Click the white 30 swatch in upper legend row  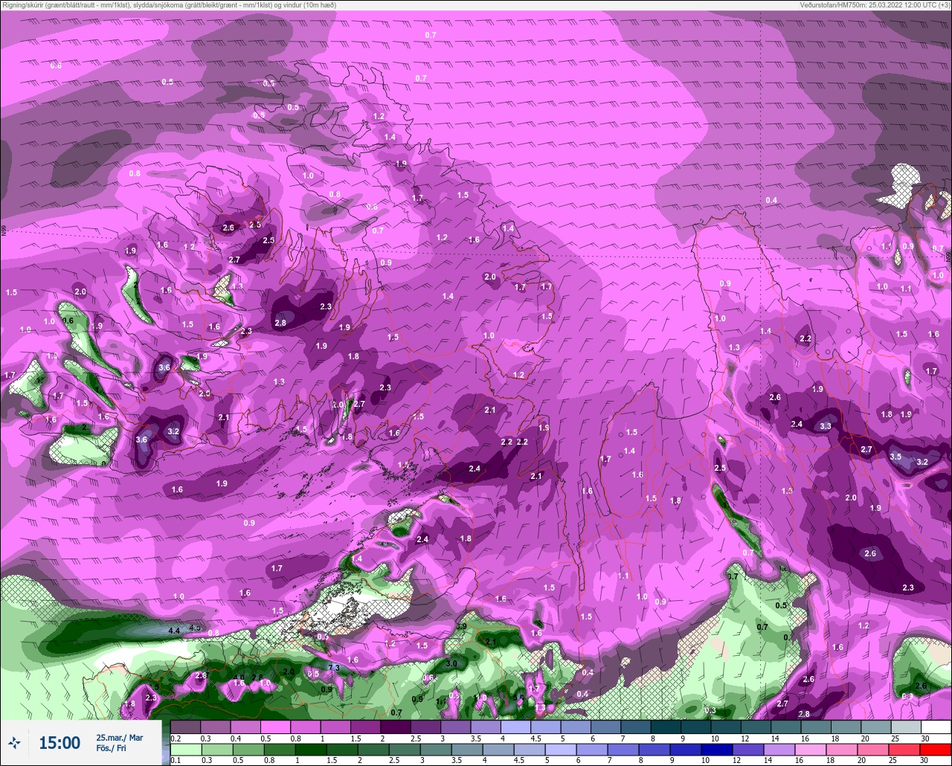936,727
